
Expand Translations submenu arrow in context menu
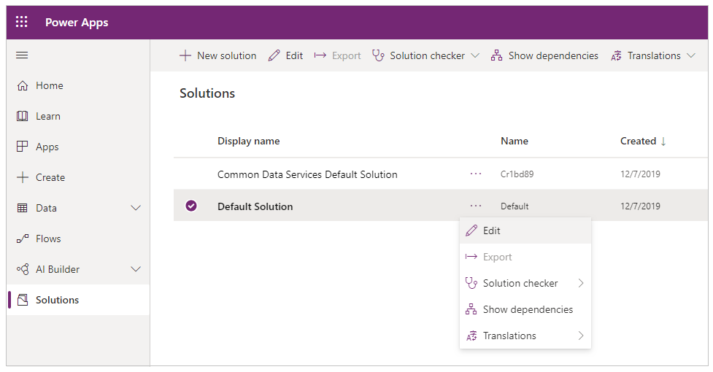[x=581, y=336]
